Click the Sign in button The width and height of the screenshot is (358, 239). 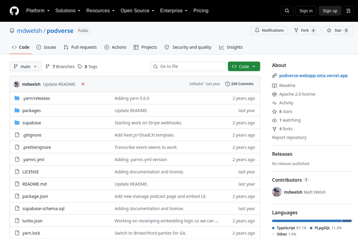pos(306,11)
